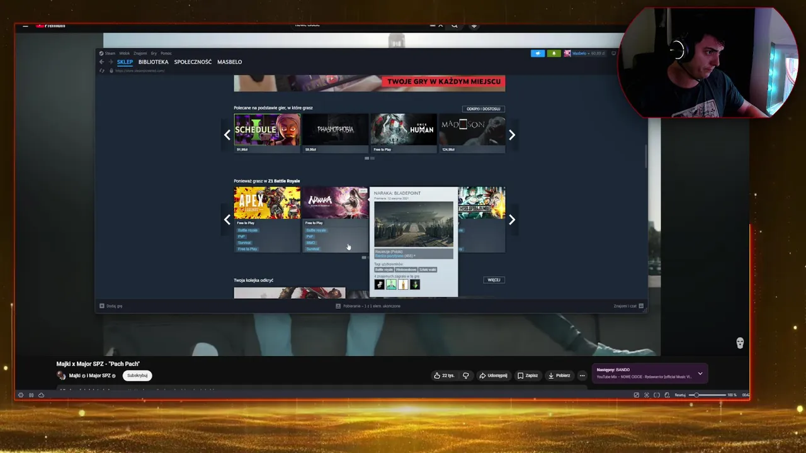Click PvP tag under Apex Legends
Viewport: 806px width, 453px height.
point(241,237)
